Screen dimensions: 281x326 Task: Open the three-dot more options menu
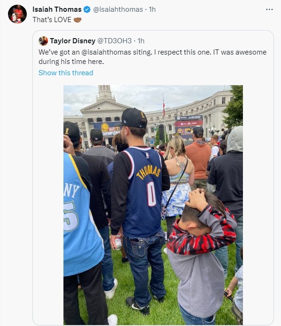coord(269,9)
